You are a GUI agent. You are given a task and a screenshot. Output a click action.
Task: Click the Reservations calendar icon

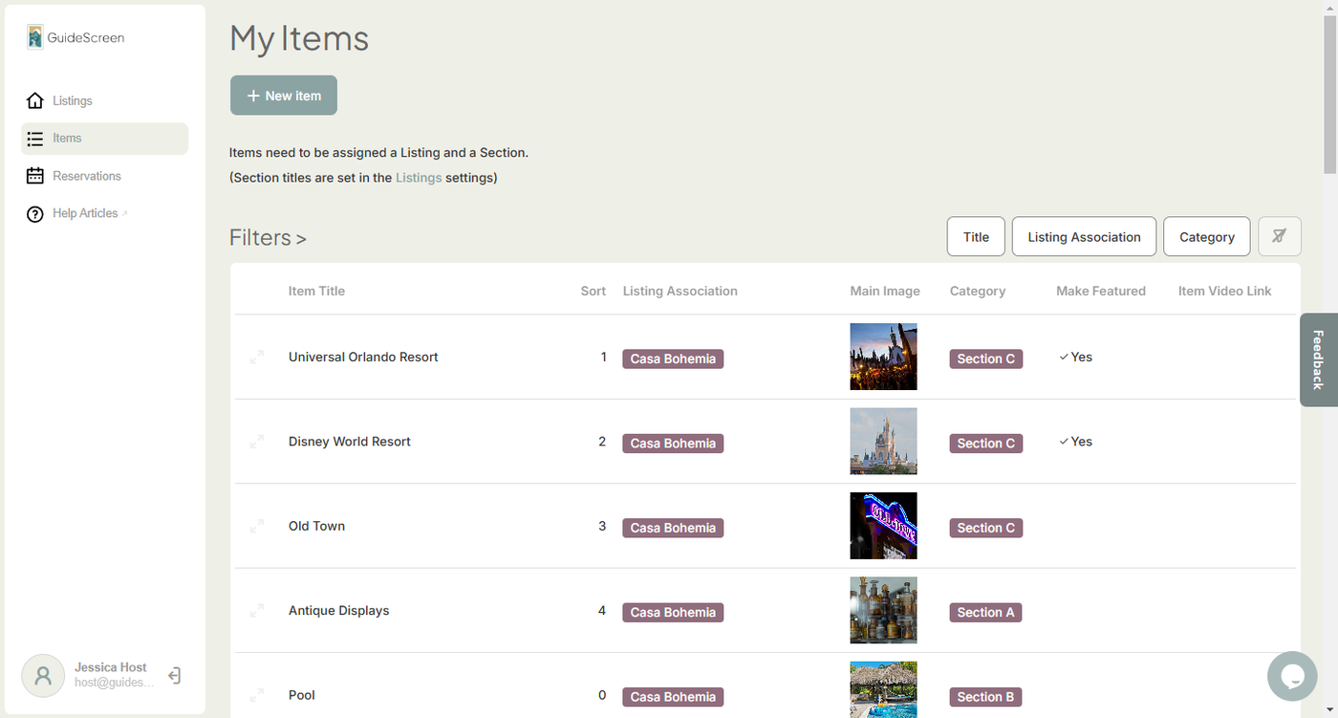pos(35,176)
